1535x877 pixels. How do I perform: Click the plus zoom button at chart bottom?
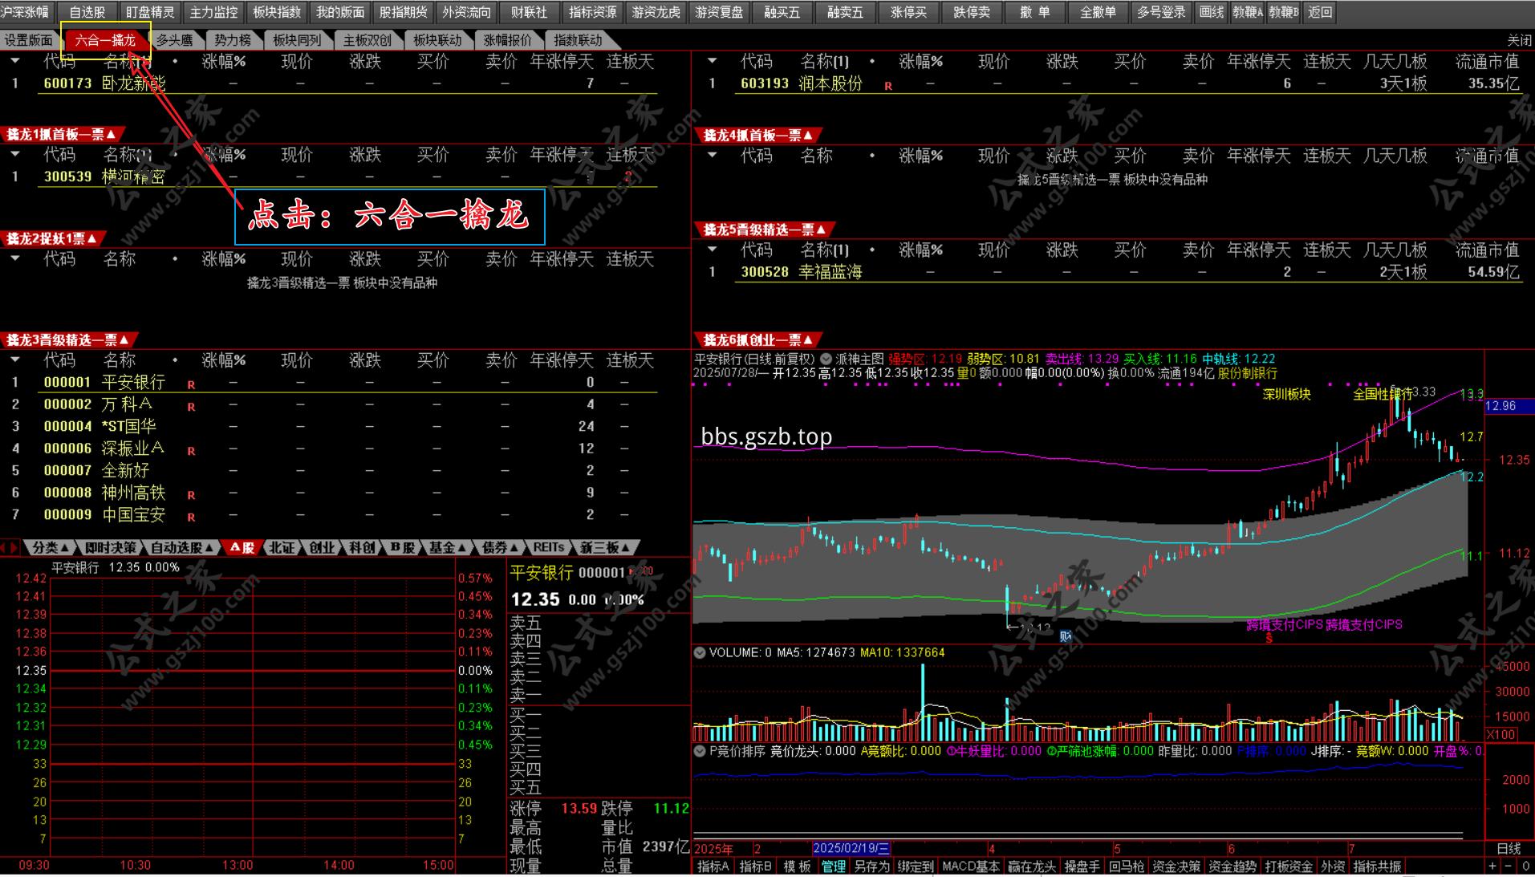click(x=1492, y=867)
